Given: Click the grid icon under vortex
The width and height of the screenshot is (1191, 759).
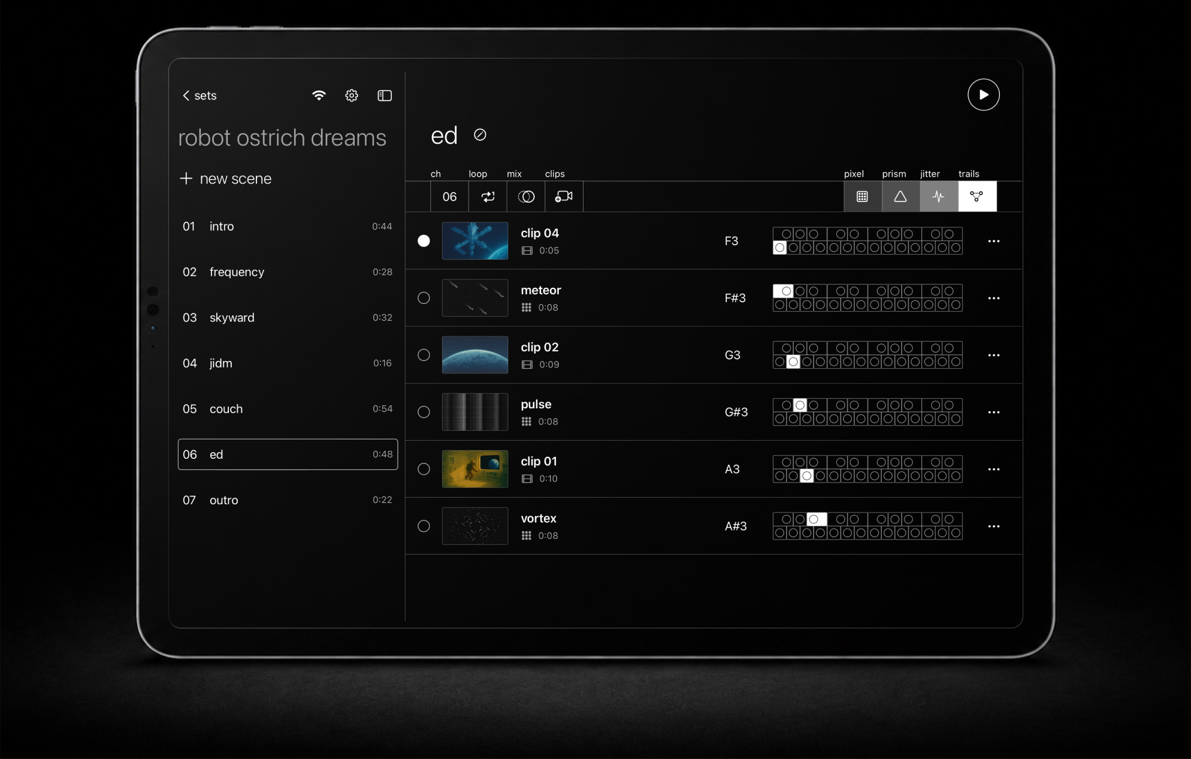Looking at the screenshot, I should [x=526, y=535].
